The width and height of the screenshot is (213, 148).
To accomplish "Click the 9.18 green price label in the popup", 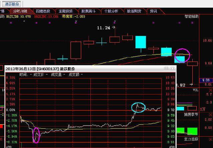I will click(x=171, y=131).
